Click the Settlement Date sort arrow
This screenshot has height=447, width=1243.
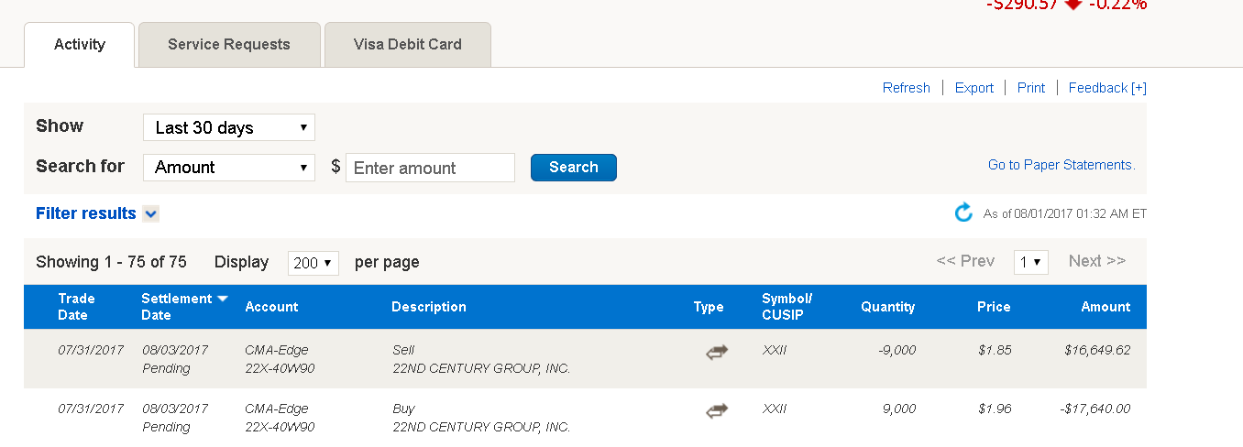click(222, 299)
